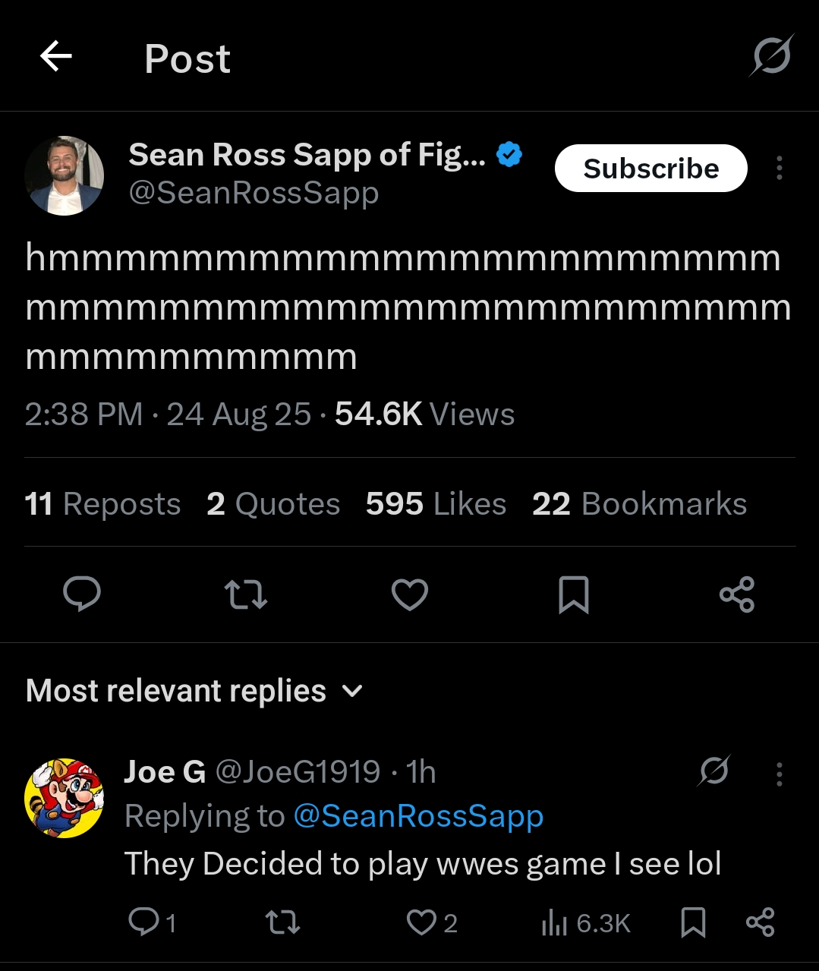Screen dimensions: 819x971
Task: Open Sean Ross Sapp's profile picture
Action: click(x=65, y=175)
